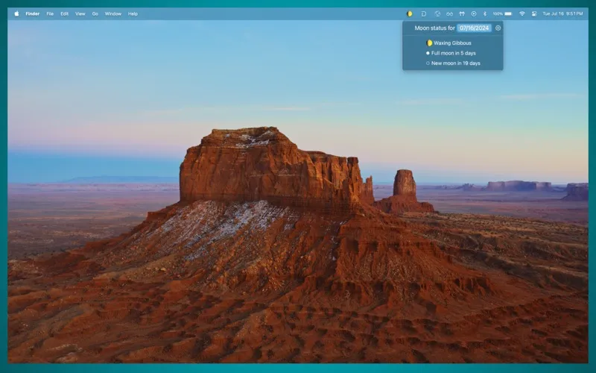This screenshot has width=596, height=373.
Task: Select New moon in 19 days
Action: coord(452,63)
